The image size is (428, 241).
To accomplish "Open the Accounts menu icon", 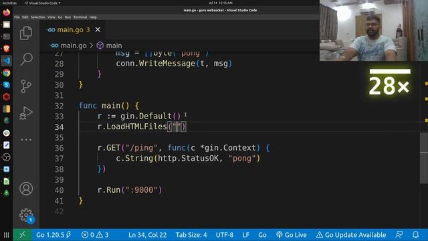I will (x=26, y=189).
